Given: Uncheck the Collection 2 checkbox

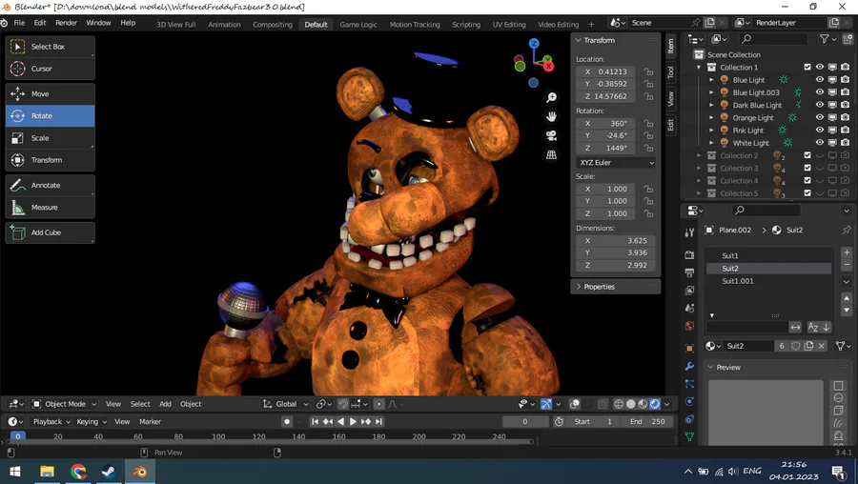Looking at the screenshot, I should click(x=807, y=155).
